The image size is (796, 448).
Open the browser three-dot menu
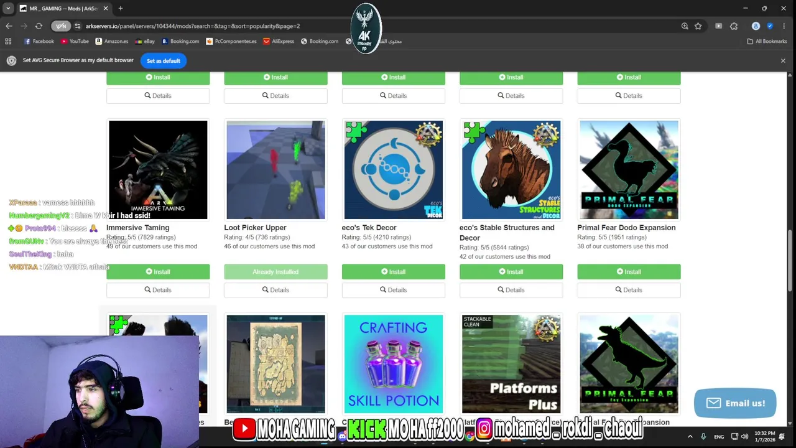(x=784, y=26)
